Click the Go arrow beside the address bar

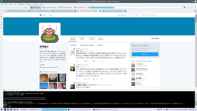coord(191,7)
